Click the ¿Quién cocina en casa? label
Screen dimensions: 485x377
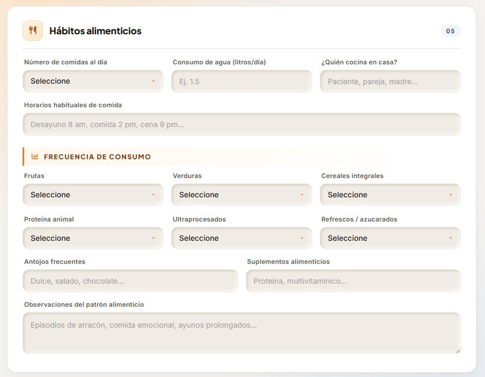pyautogui.click(x=359, y=62)
